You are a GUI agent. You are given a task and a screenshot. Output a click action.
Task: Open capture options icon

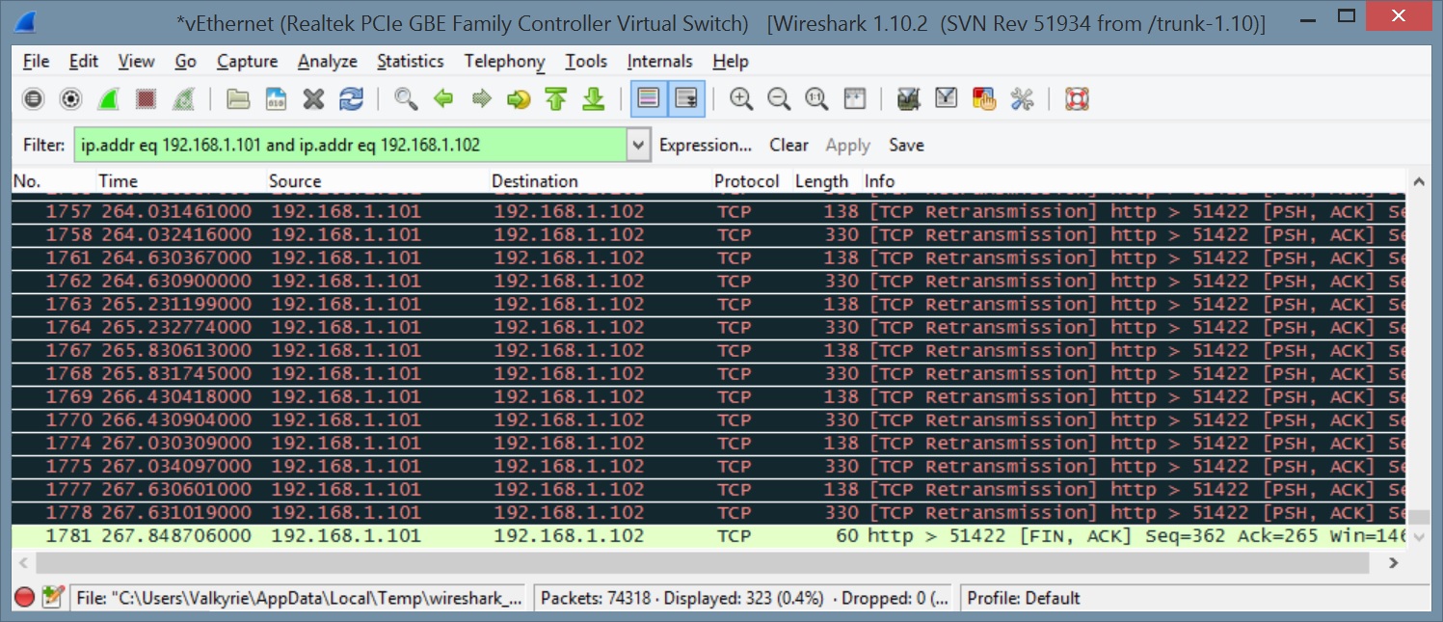coord(70,98)
